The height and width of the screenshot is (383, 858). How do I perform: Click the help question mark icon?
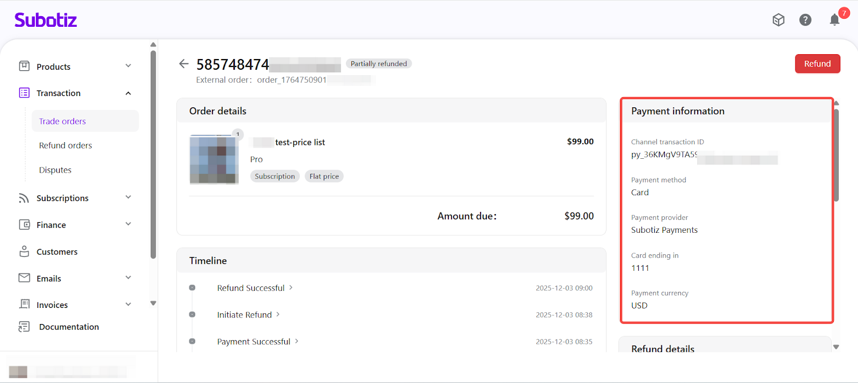[805, 20]
